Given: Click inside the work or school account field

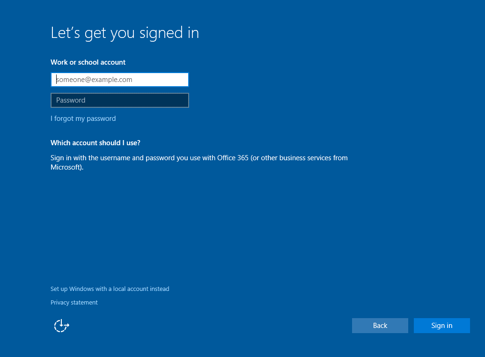Looking at the screenshot, I should point(119,79).
